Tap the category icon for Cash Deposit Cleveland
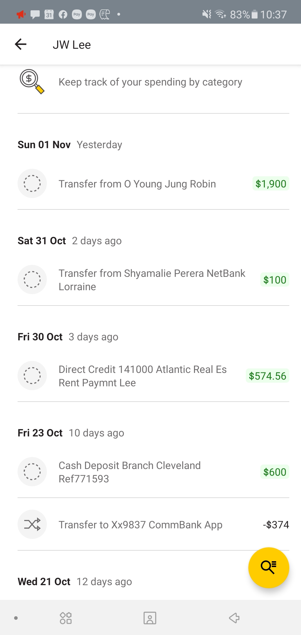This screenshot has width=301, height=635. point(32,472)
